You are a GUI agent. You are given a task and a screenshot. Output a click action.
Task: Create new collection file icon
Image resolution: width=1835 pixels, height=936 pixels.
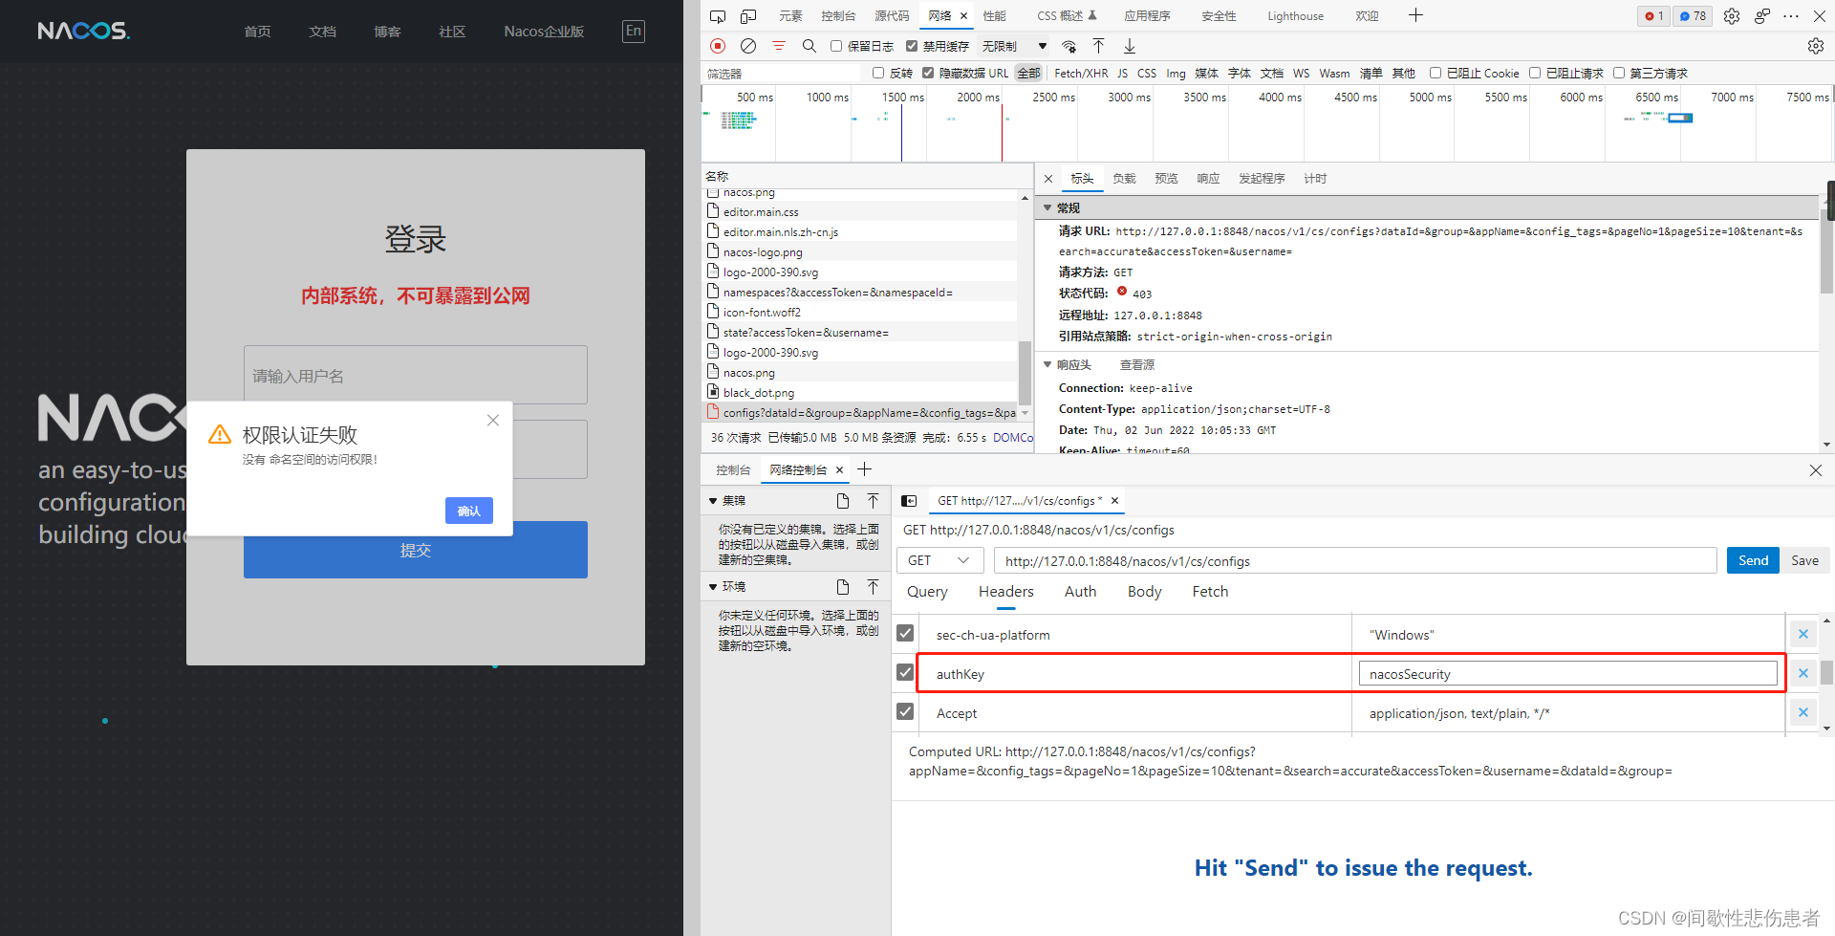pyautogui.click(x=842, y=501)
